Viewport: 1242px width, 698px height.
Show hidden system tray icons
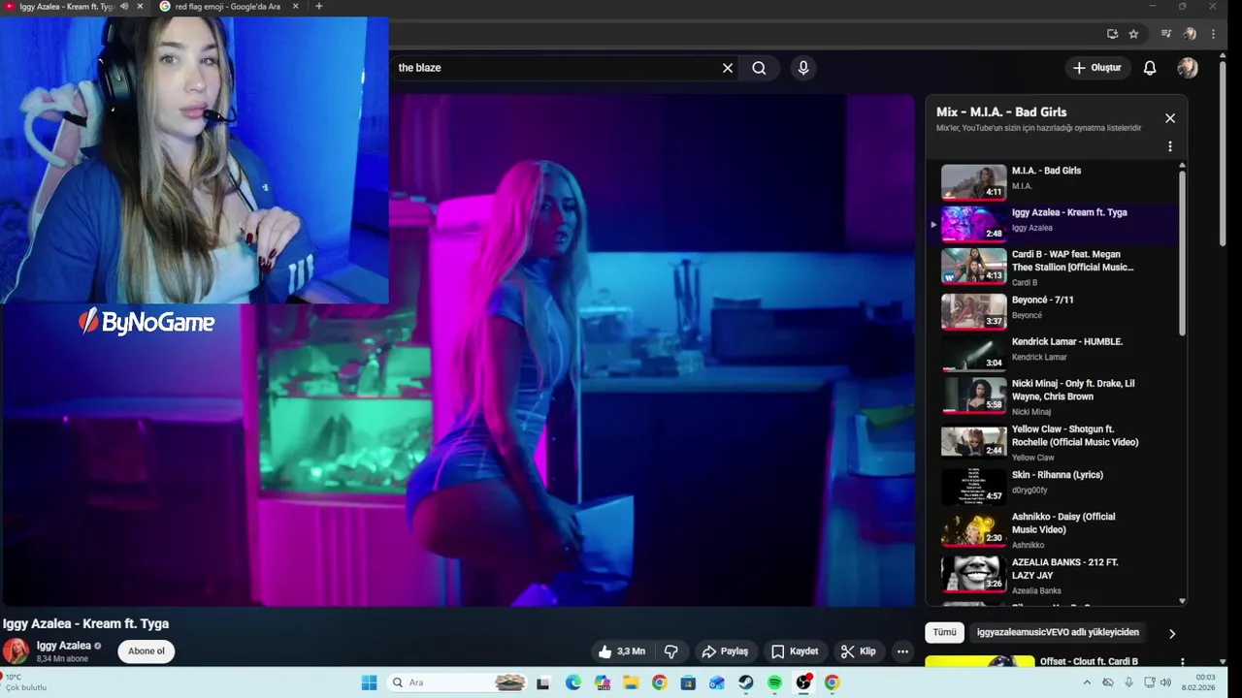pos(1085,682)
